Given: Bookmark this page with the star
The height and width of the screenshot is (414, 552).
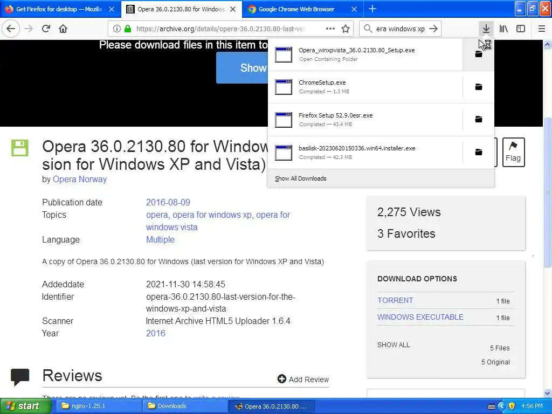Looking at the screenshot, I should (346, 29).
